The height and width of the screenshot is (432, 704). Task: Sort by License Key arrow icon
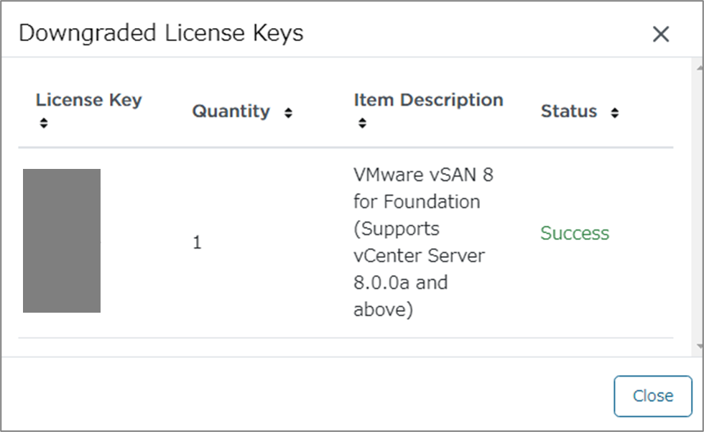coord(44,123)
